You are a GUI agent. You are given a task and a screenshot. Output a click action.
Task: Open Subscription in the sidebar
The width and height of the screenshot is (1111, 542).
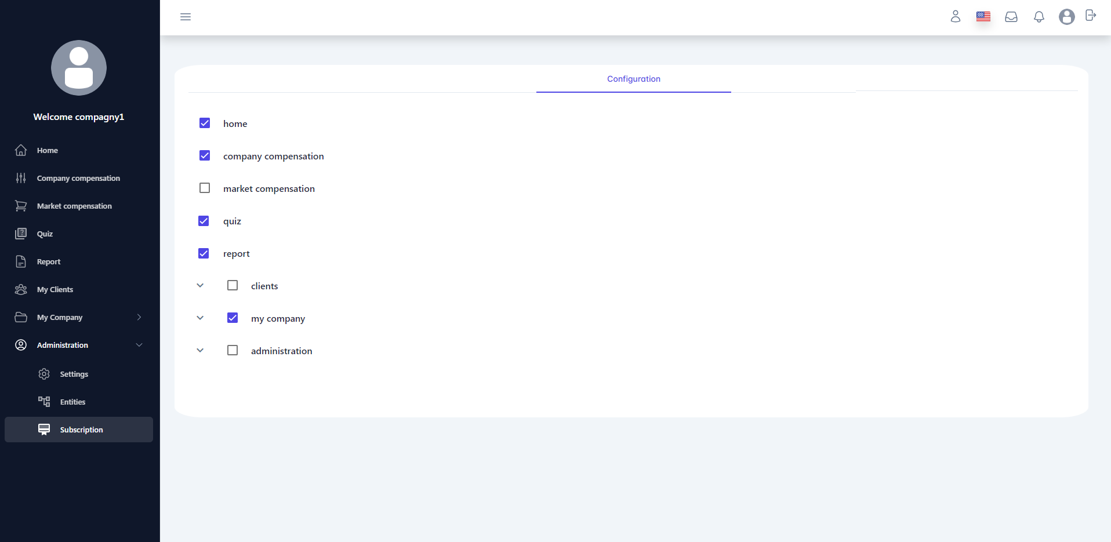81,430
